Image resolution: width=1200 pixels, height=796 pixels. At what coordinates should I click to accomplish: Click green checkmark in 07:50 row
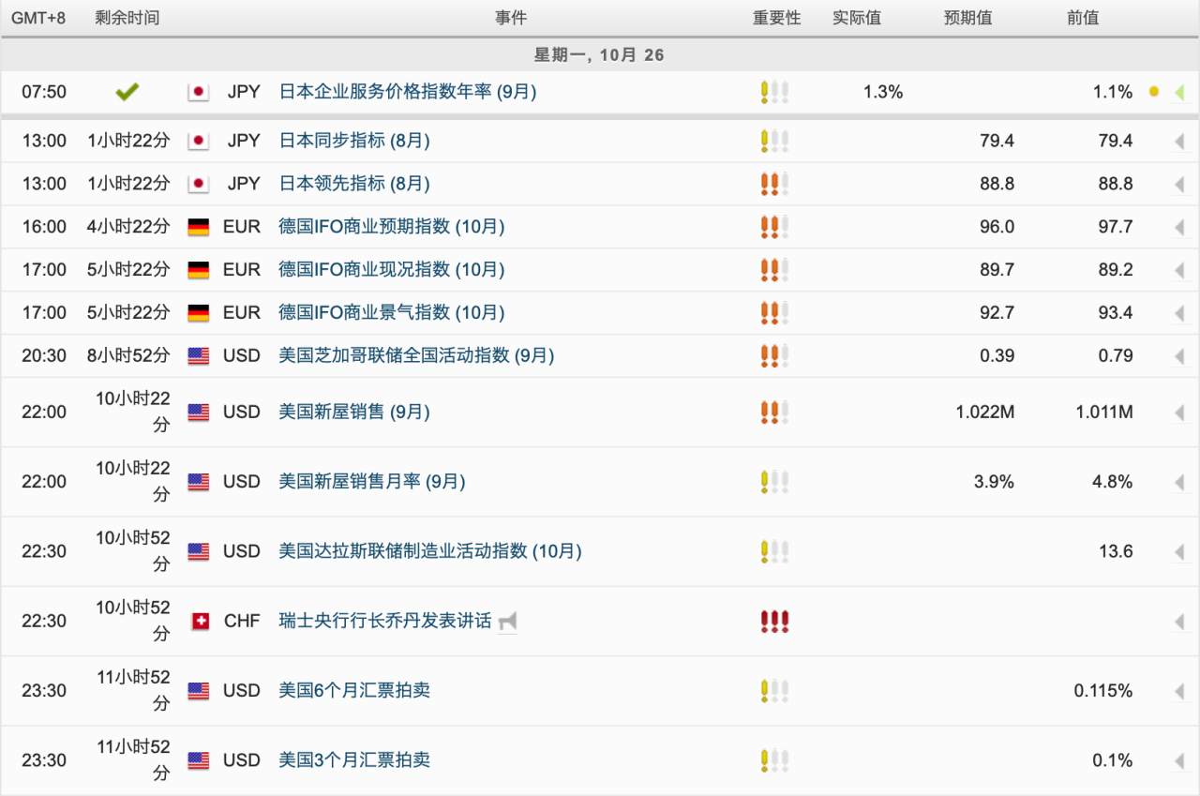(x=127, y=92)
